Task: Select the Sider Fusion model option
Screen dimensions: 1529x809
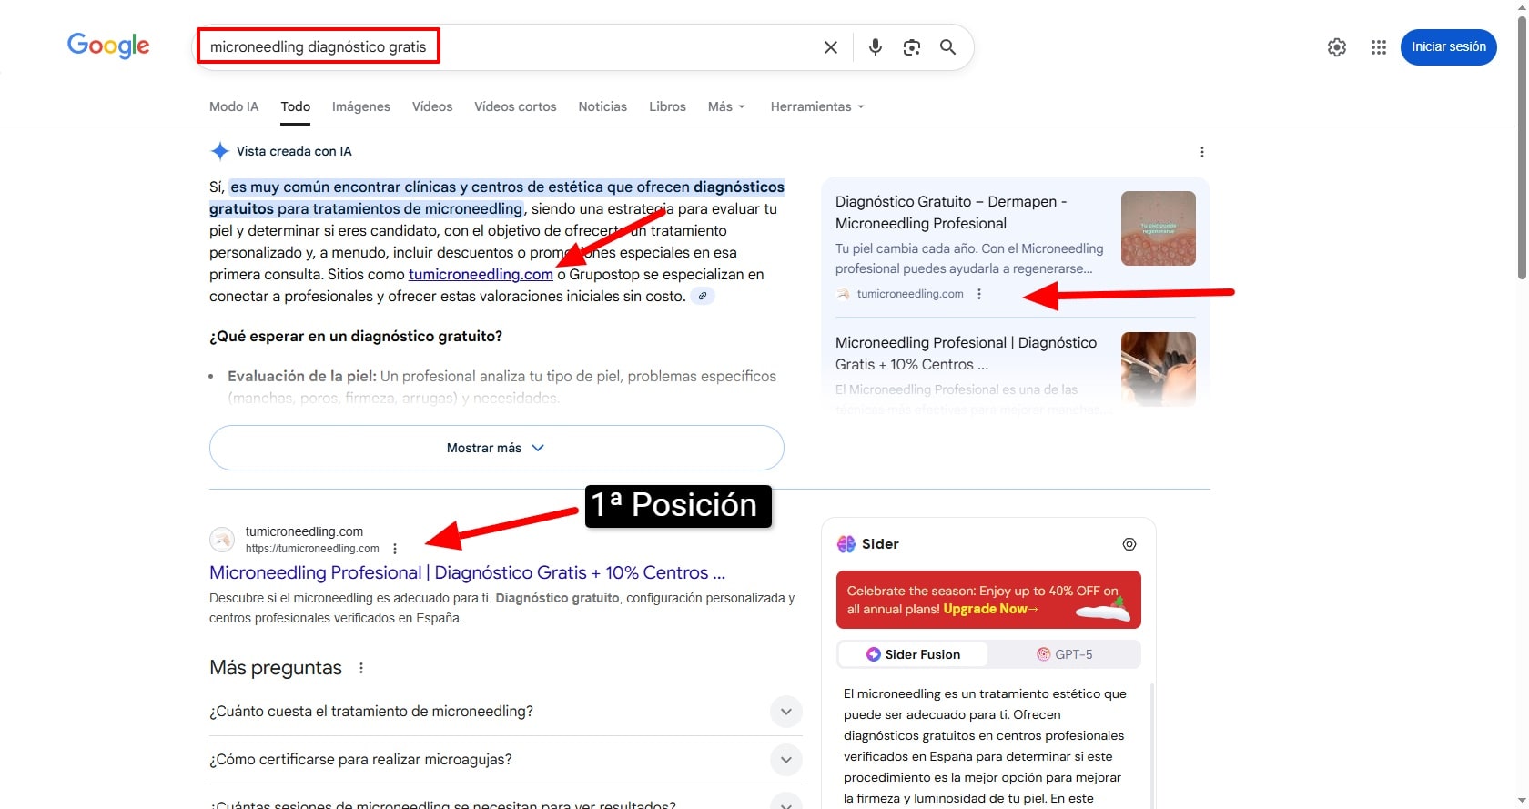Action: pyautogui.click(x=913, y=654)
